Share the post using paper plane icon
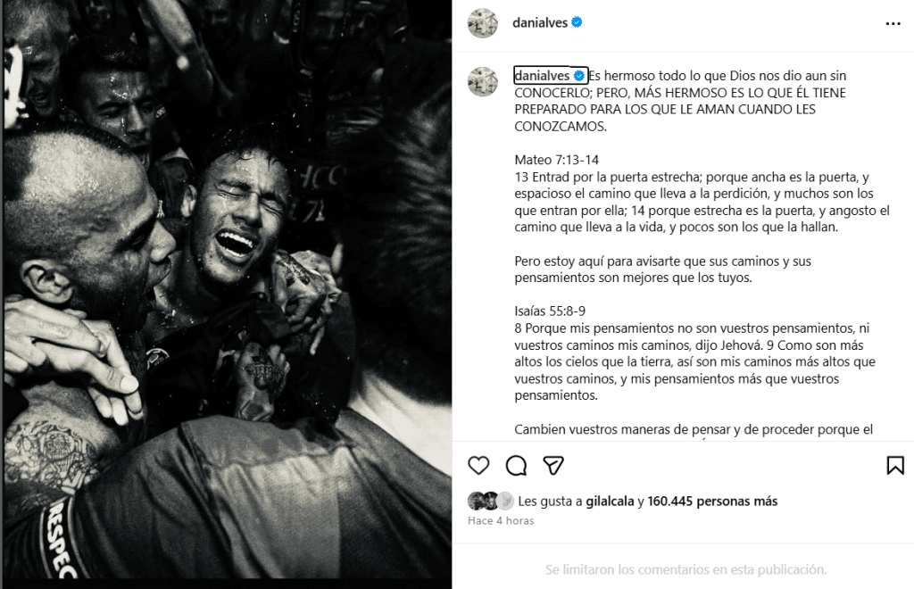 [553, 466]
